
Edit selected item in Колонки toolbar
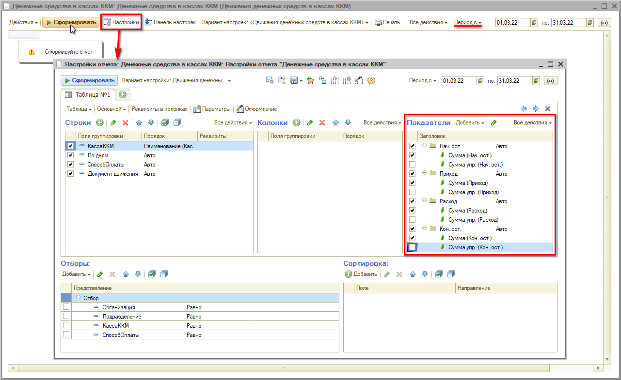pyautogui.click(x=310, y=123)
